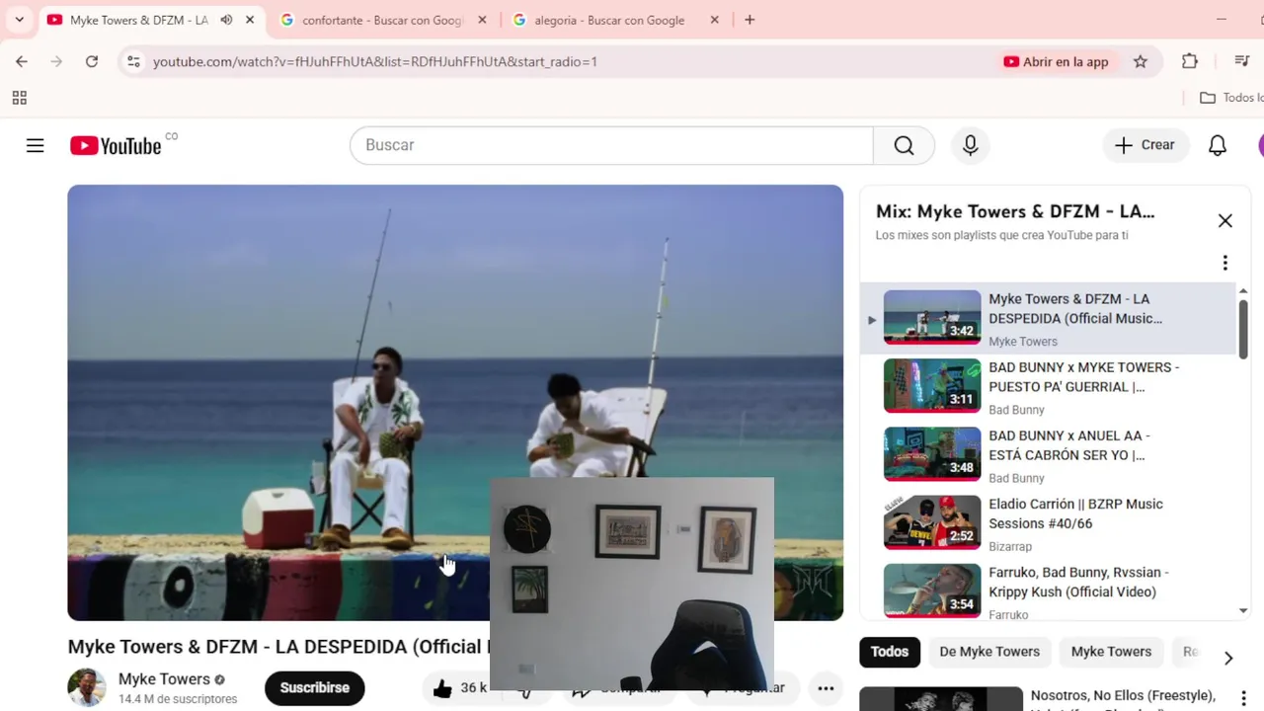Image resolution: width=1264 pixels, height=711 pixels.
Task: Focus the YouTube Buscar search box
Action: (x=611, y=145)
